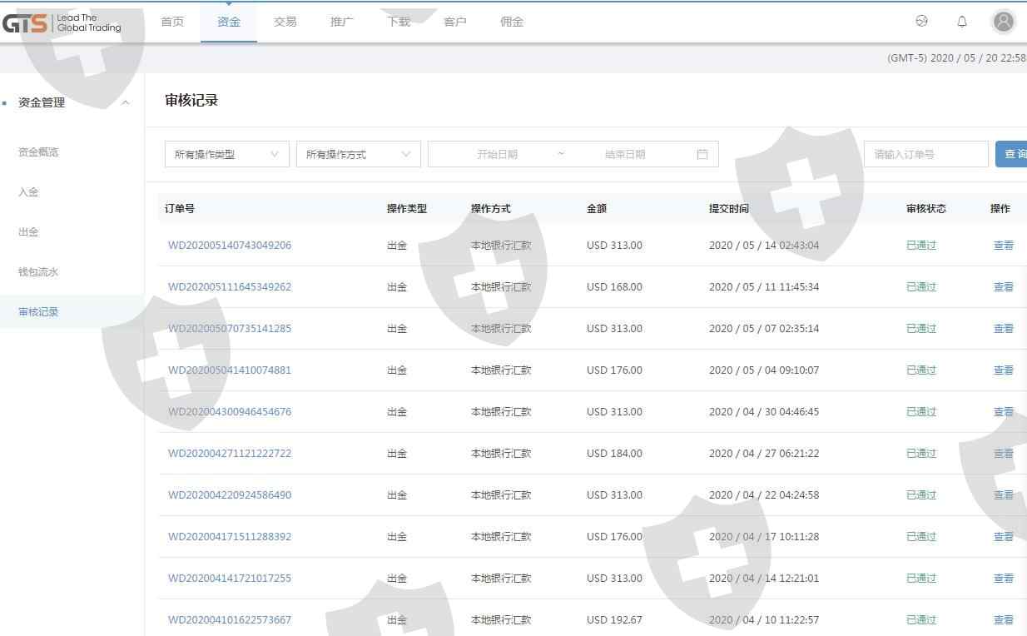Open order WD202005140743049206 link

tap(230, 246)
